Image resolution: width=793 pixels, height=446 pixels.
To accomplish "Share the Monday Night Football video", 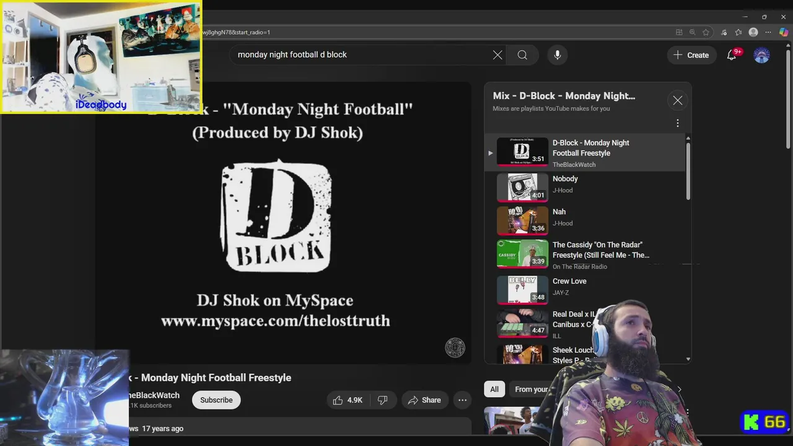I will click(x=424, y=400).
